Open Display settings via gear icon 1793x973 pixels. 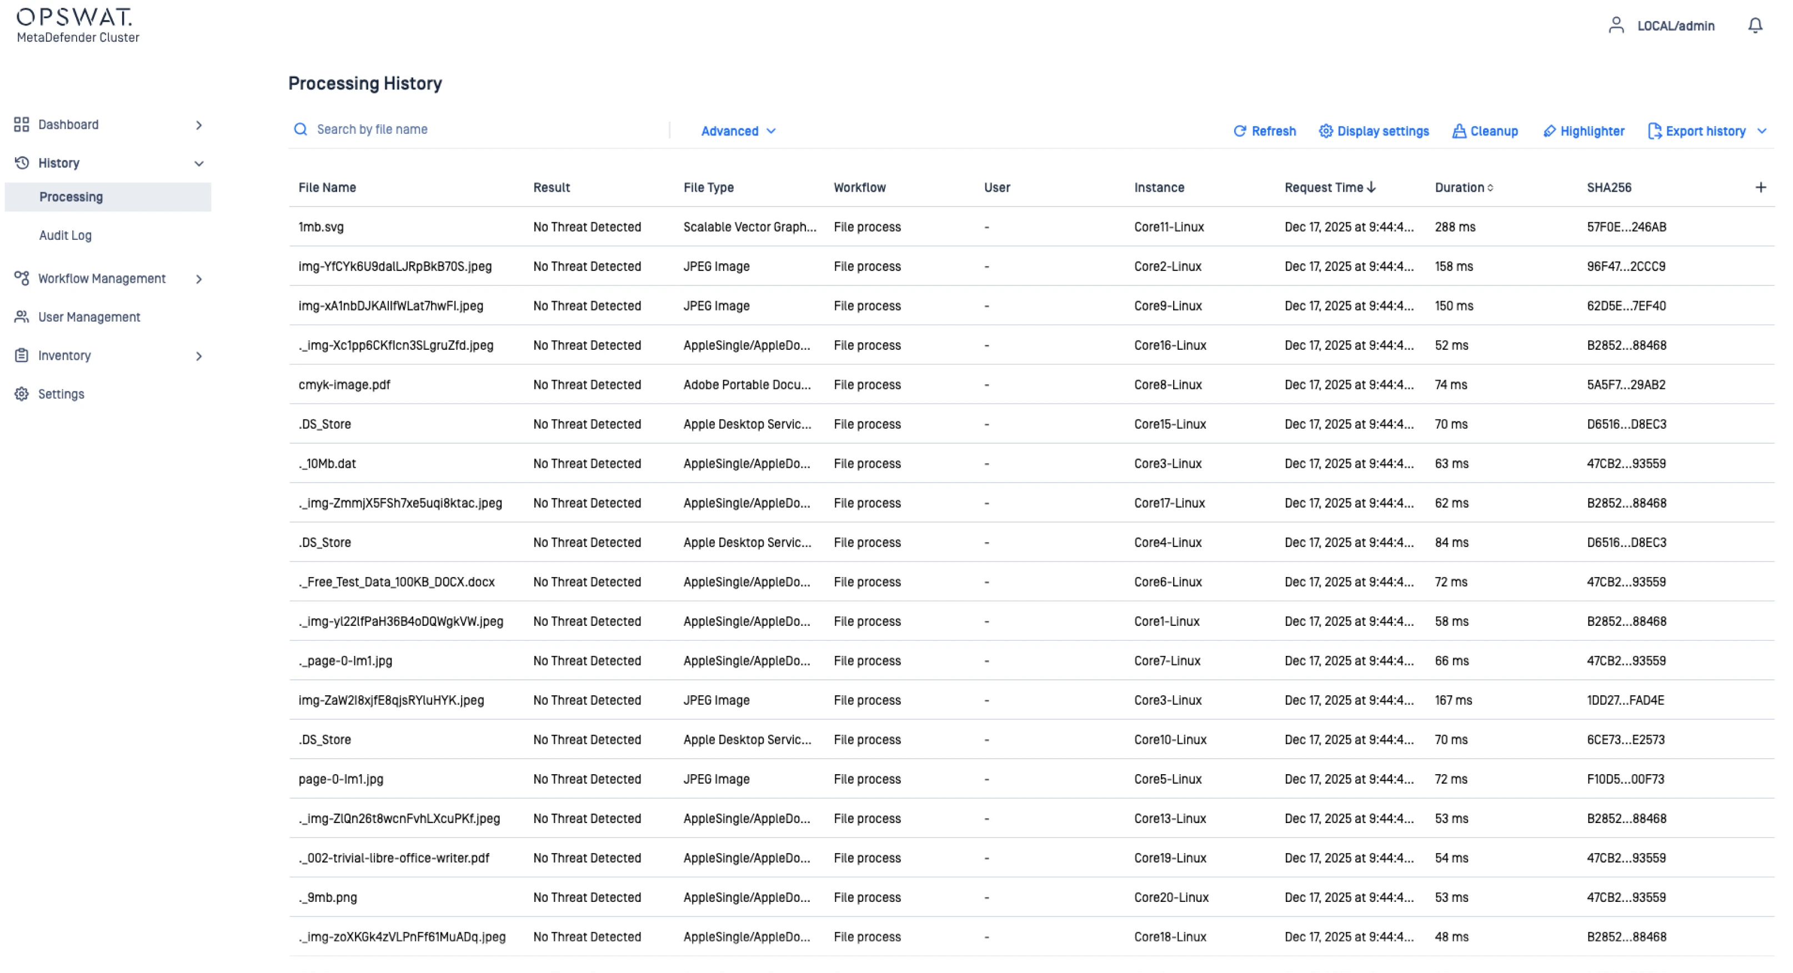pyautogui.click(x=1325, y=131)
